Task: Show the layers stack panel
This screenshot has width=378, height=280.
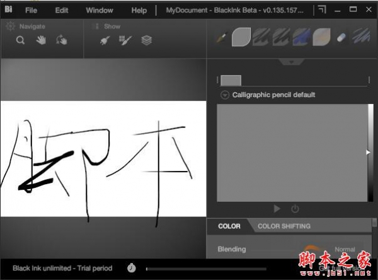Action: point(146,40)
